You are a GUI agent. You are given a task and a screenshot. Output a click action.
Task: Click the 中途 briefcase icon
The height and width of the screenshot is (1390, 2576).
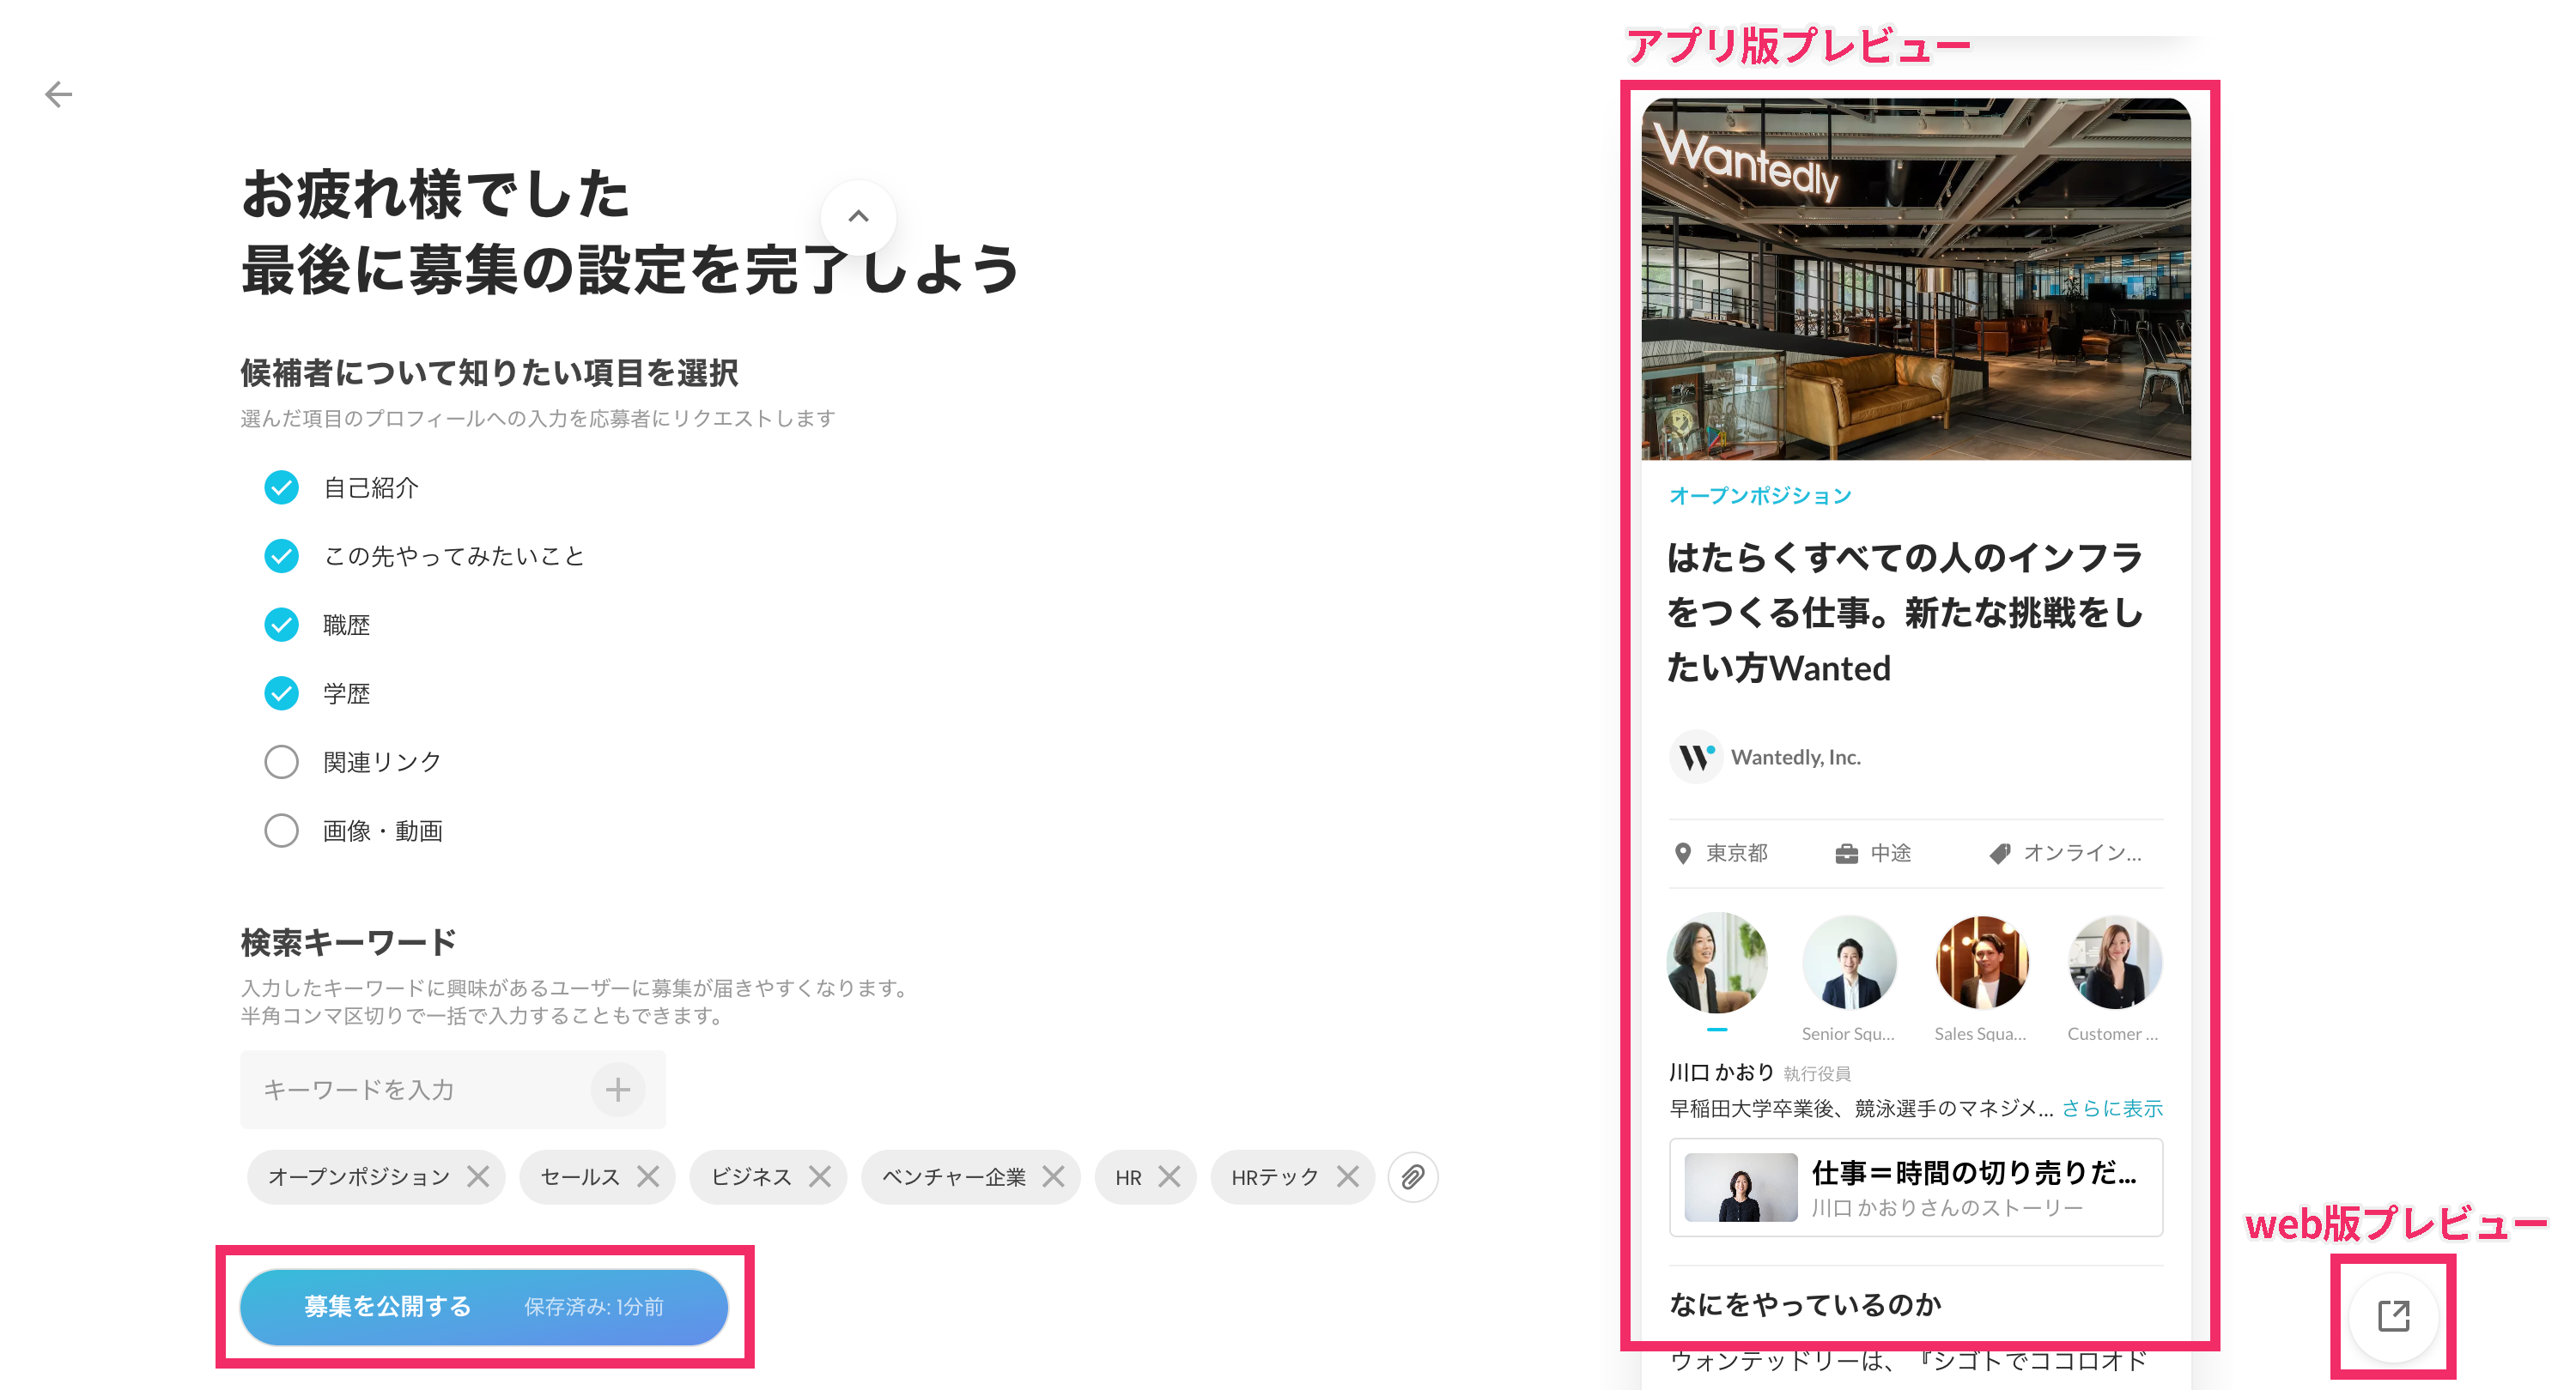1846,852
